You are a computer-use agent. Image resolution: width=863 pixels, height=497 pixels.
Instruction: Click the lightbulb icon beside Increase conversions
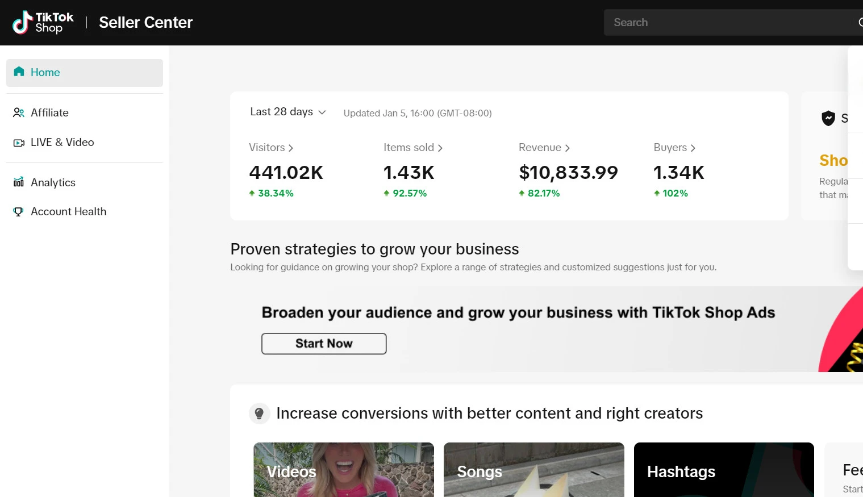(x=259, y=414)
